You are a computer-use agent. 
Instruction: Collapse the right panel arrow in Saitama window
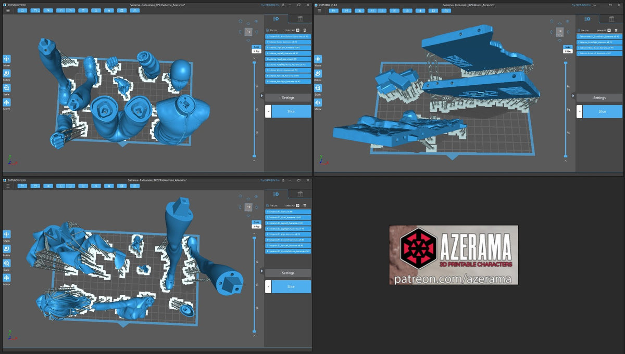point(262,96)
